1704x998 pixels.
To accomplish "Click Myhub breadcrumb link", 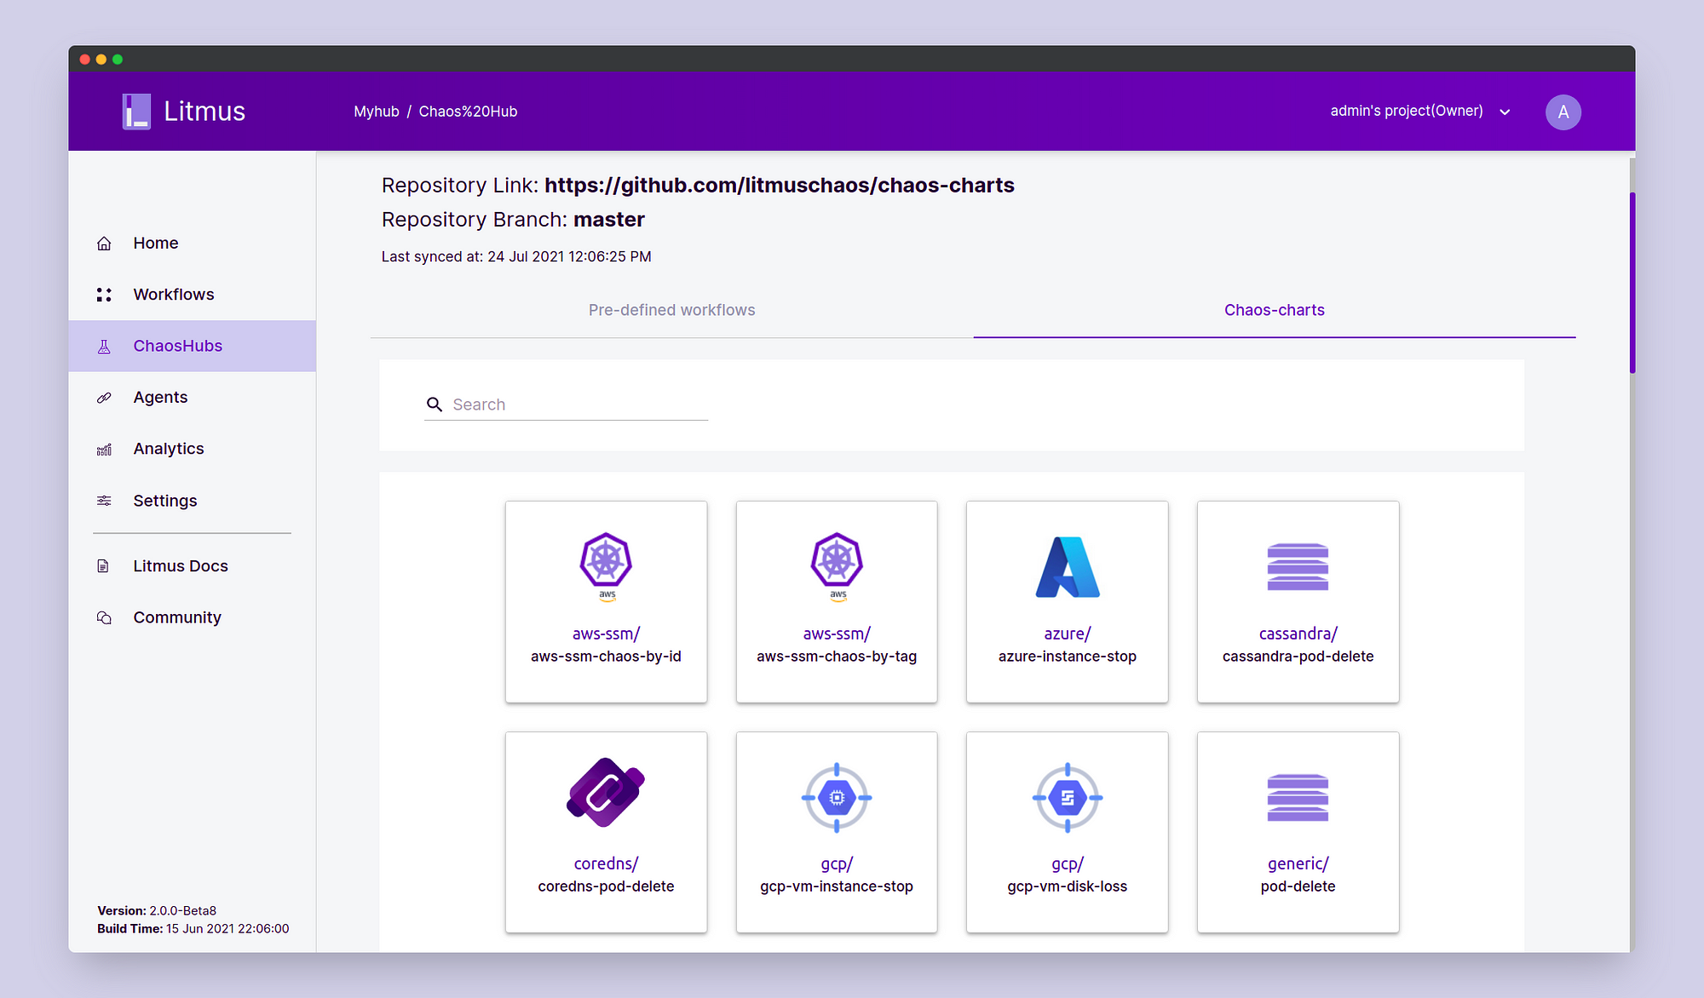I will tap(377, 112).
